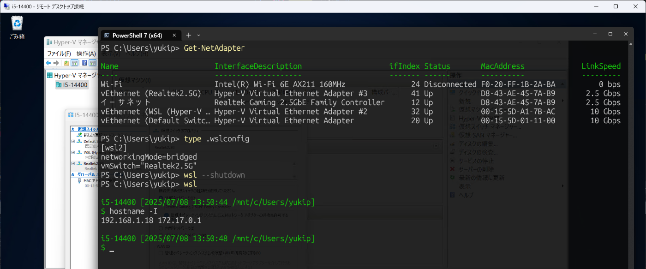Expand the Default Switch tree node plus box
The height and width of the screenshot is (269, 646).
click(73, 141)
